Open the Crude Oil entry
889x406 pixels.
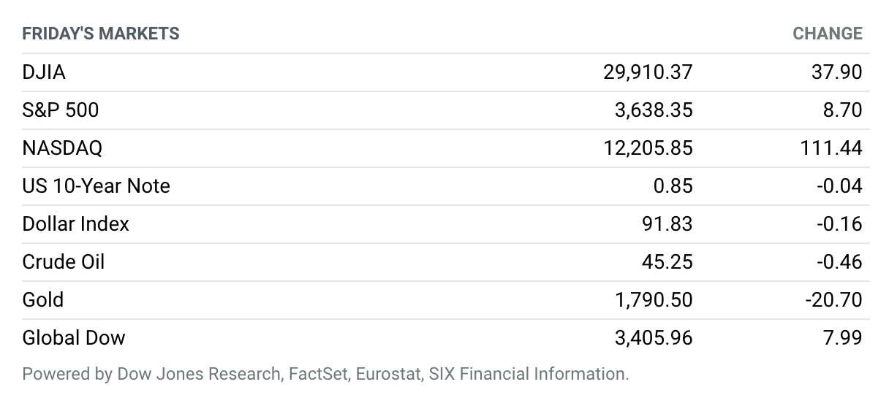[x=64, y=262]
